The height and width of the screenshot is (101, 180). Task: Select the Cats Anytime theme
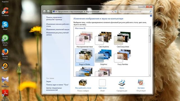[x=104, y=40]
